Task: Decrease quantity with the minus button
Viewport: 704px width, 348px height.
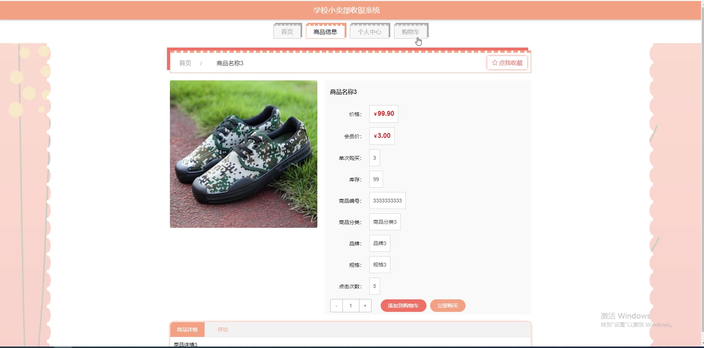Action: click(x=337, y=306)
